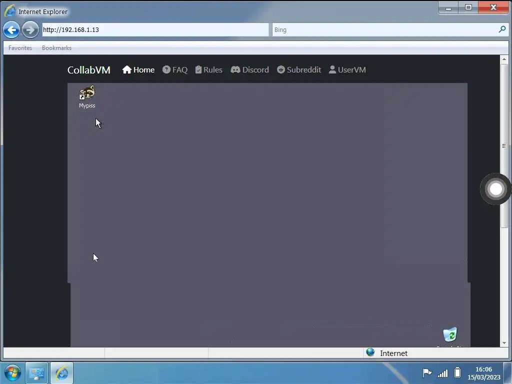Open Action Center flag tray icon
The height and width of the screenshot is (384, 512).
tap(427, 372)
